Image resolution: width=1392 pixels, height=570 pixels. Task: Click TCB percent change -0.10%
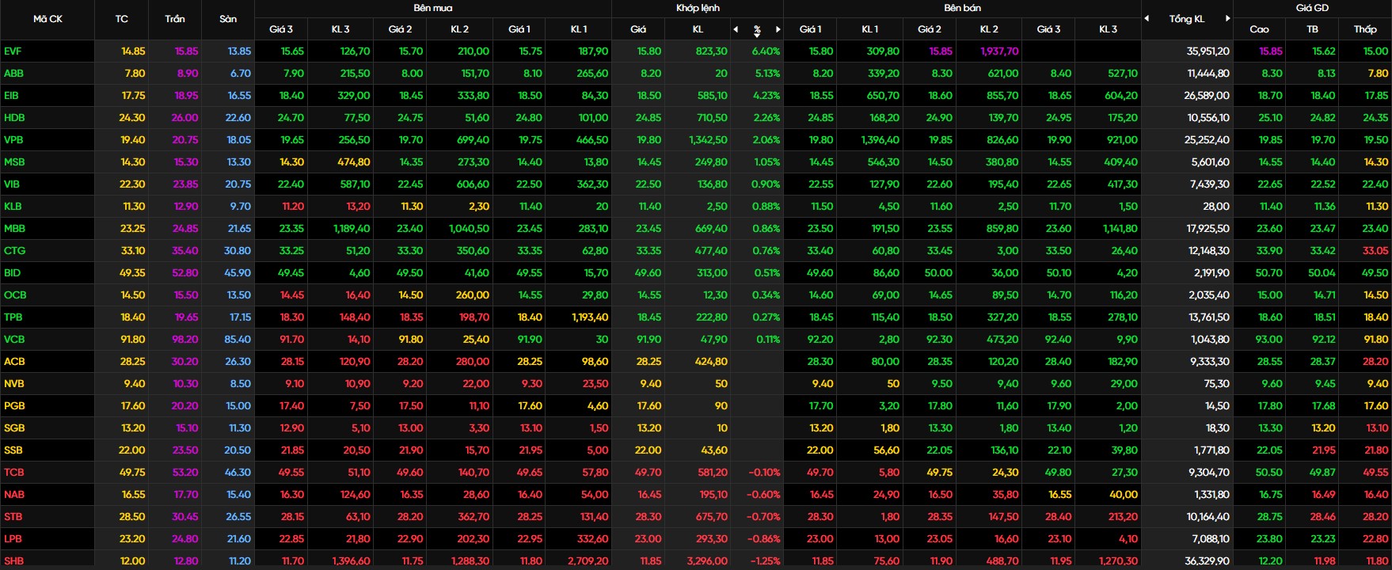[764, 472]
